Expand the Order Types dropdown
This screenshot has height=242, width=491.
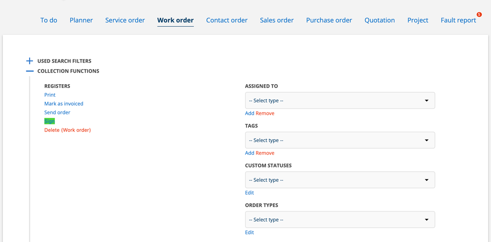point(339,220)
